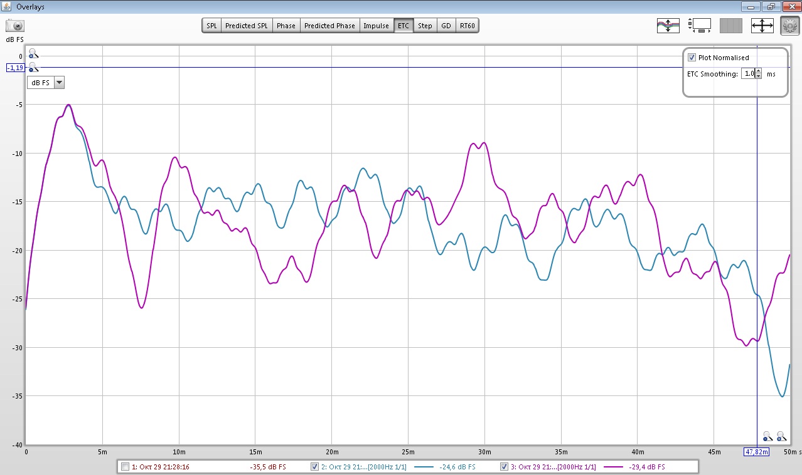The image size is (802, 475).
Task: Open the gear controls icon
Action: (x=789, y=26)
